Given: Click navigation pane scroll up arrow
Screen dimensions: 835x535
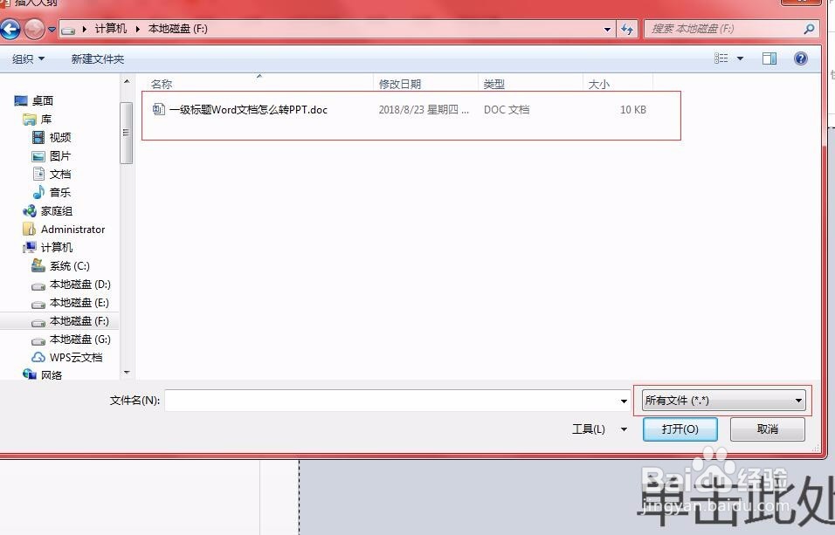Looking at the screenshot, I should 126,81.
